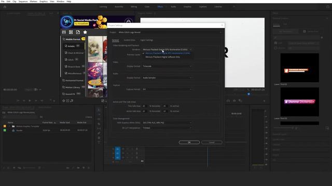Viewport: 332px width, 186px height.
Task: Select Horizontal Format category in plugin
Action: click(73, 81)
